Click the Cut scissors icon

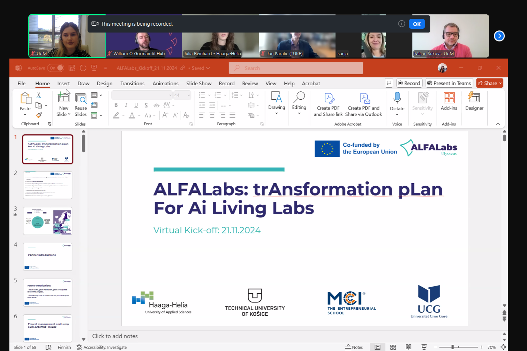[39, 96]
